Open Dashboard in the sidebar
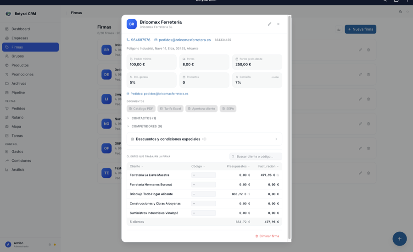 [x=30, y=29]
